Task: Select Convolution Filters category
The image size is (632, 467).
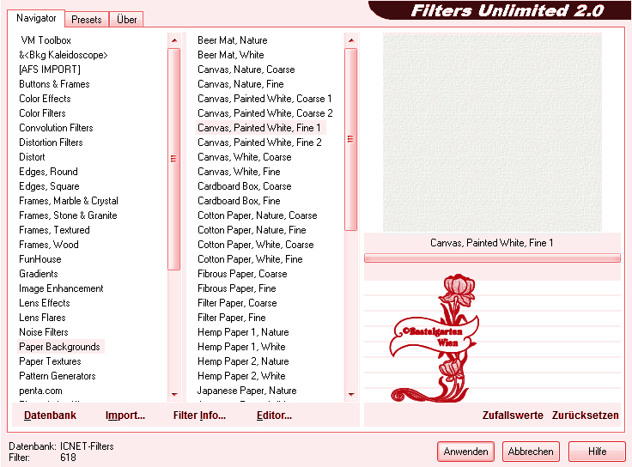Action: [x=56, y=128]
